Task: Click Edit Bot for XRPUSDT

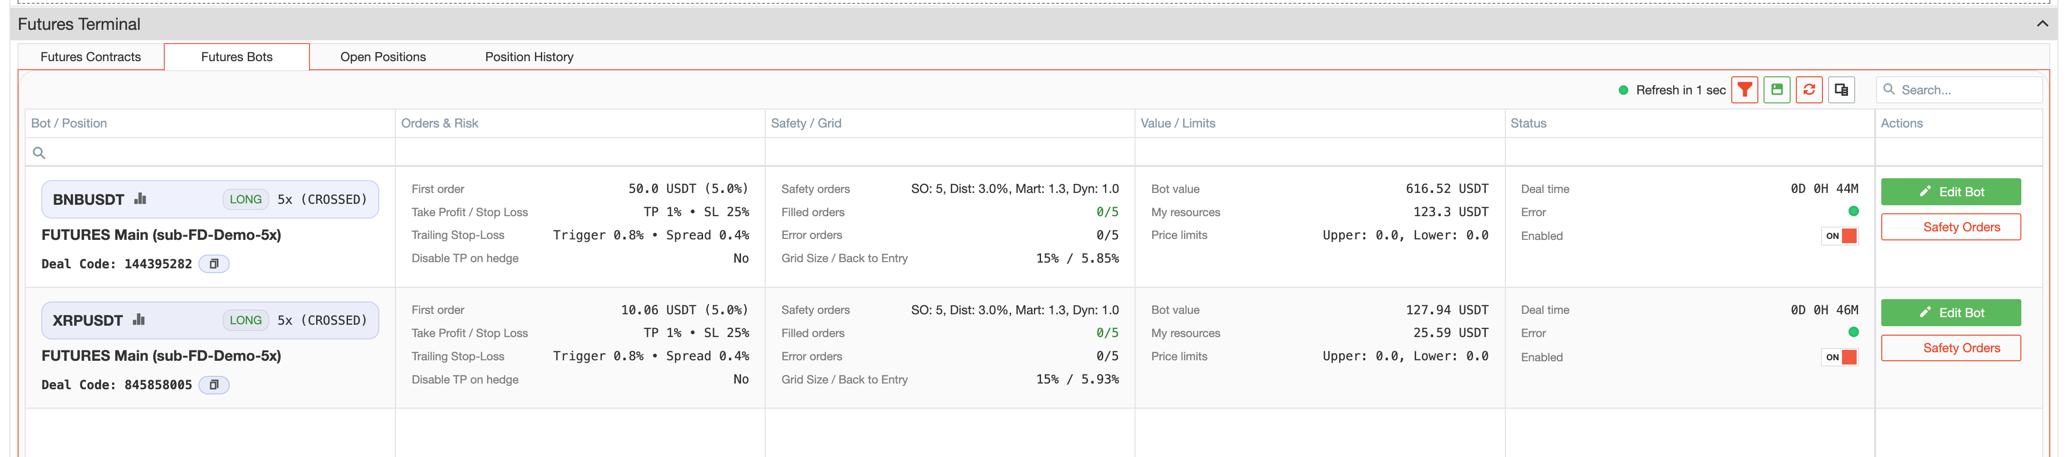Action: pos(1950,312)
